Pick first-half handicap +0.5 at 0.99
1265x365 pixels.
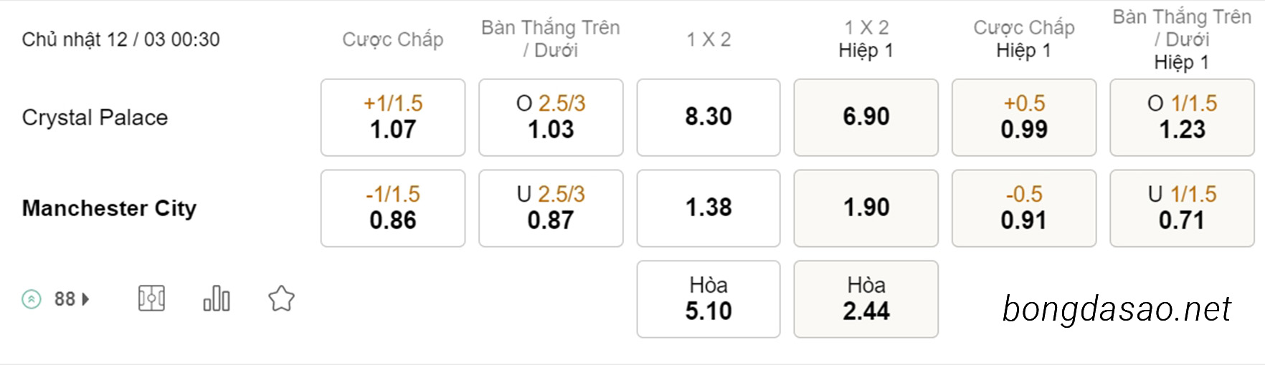point(1024,117)
